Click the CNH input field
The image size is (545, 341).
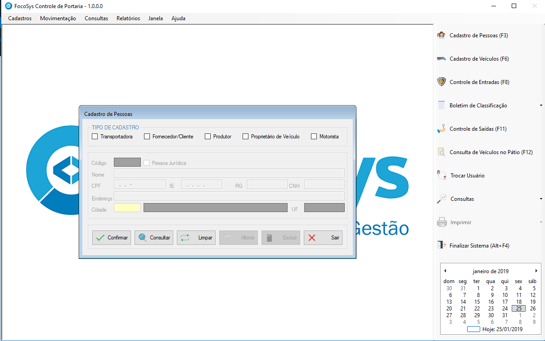pyautogui.click(x=324, y=184)
